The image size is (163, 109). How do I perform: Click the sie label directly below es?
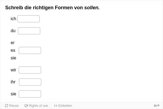tap(13, 58)
